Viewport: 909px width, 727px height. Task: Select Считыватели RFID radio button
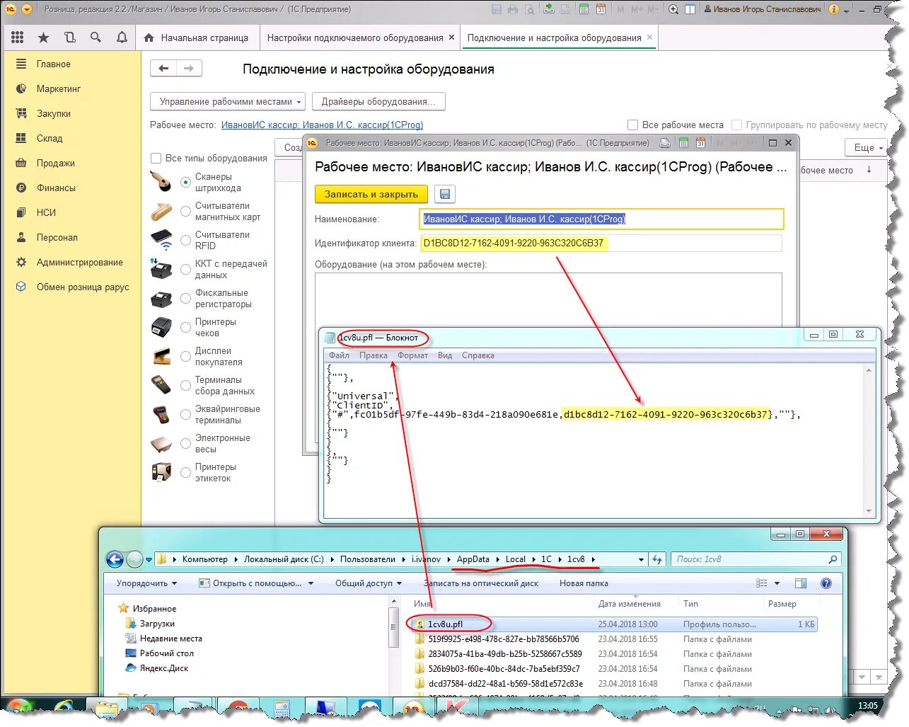point(185,240)
